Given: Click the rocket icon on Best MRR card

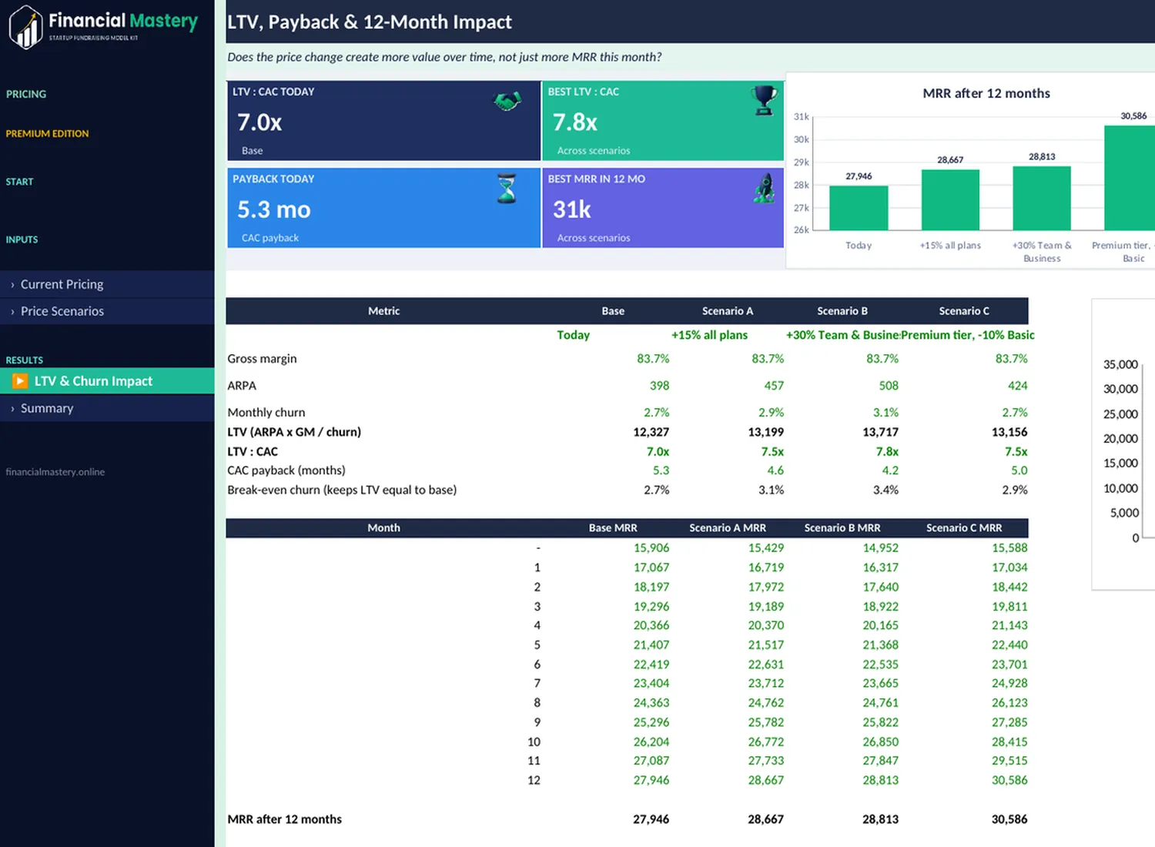Looking at the screenshot, I should [764, 188].
